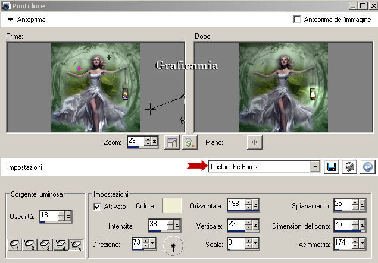
Task: Select light source 5 button
Action: (x=76, y=245)
